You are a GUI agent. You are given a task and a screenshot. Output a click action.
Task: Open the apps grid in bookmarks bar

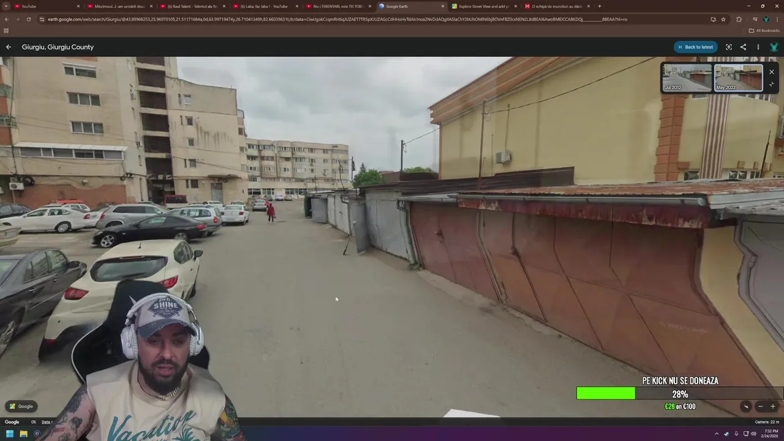[6, 31]
